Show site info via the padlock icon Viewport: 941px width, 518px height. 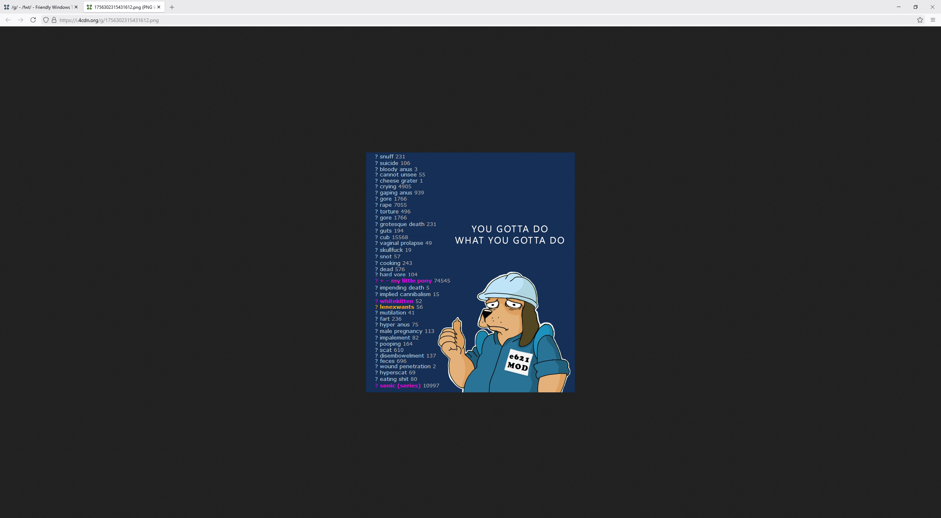pos(54,20)
